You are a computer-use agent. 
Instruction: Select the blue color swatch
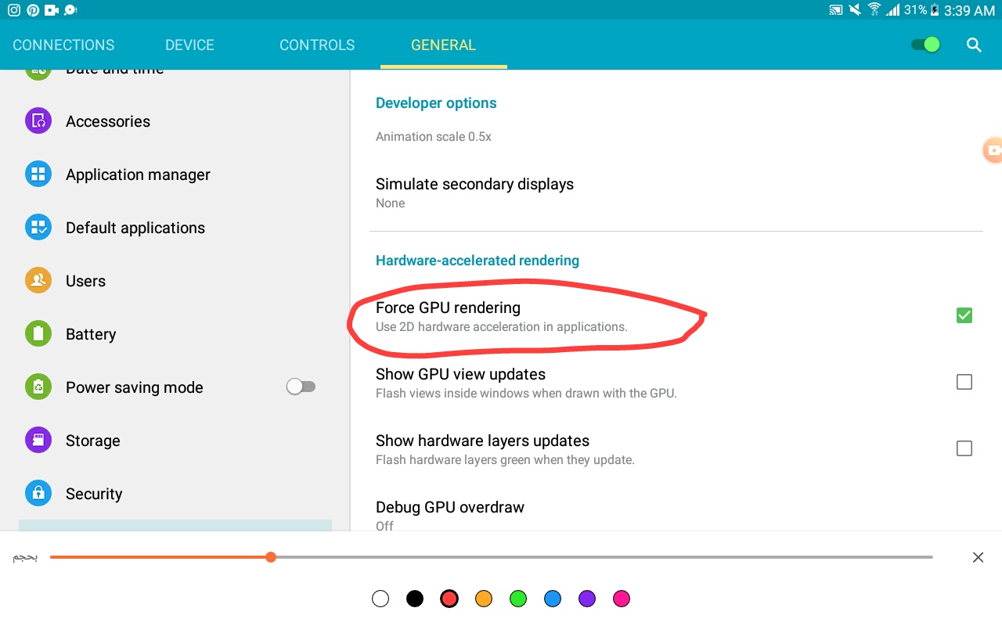point(553,599)
